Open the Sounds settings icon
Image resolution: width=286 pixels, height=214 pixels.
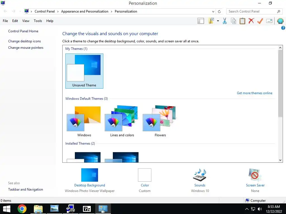200,175
